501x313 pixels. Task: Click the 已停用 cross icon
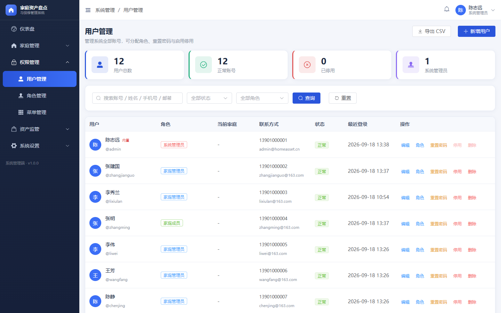coord(307,65)
